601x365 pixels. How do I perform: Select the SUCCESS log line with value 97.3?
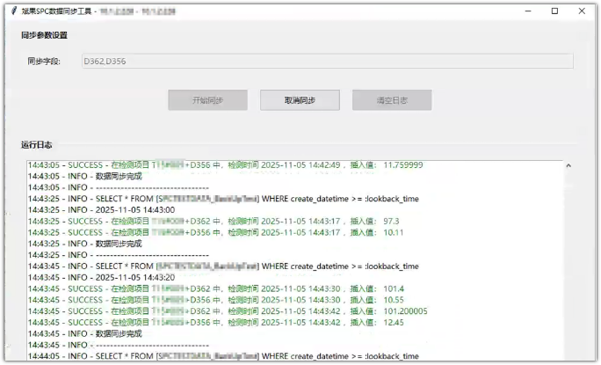point(215,222)
